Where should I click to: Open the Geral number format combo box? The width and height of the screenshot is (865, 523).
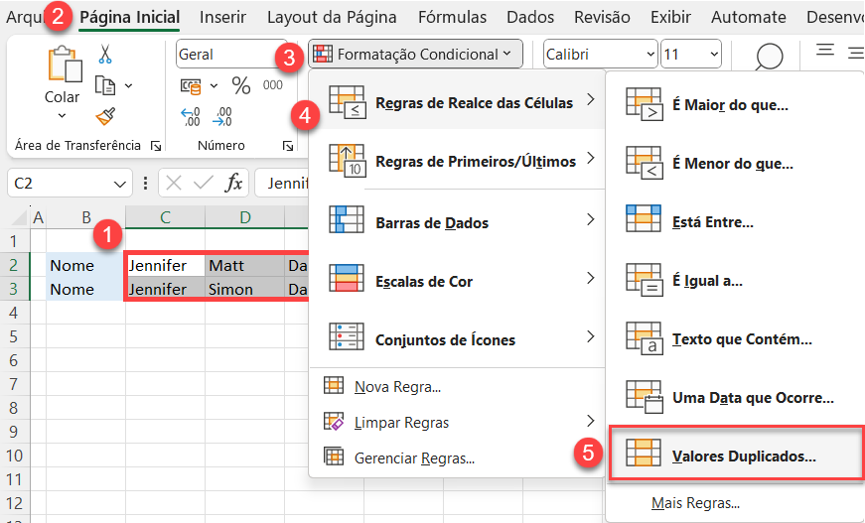point(231,54)
